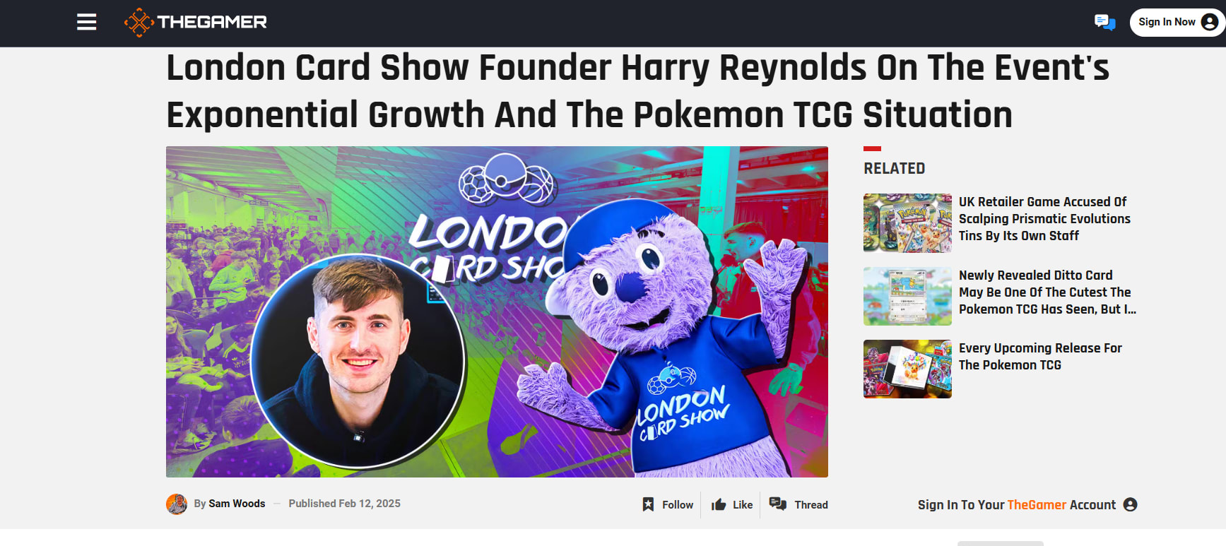Click the TheGamer logo
1226x546 pixels.
tap(196, 23)
